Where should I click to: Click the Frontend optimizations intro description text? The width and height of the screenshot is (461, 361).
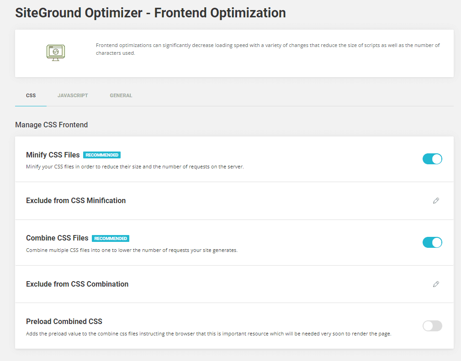pyautogui.click(x=268, y=49)
